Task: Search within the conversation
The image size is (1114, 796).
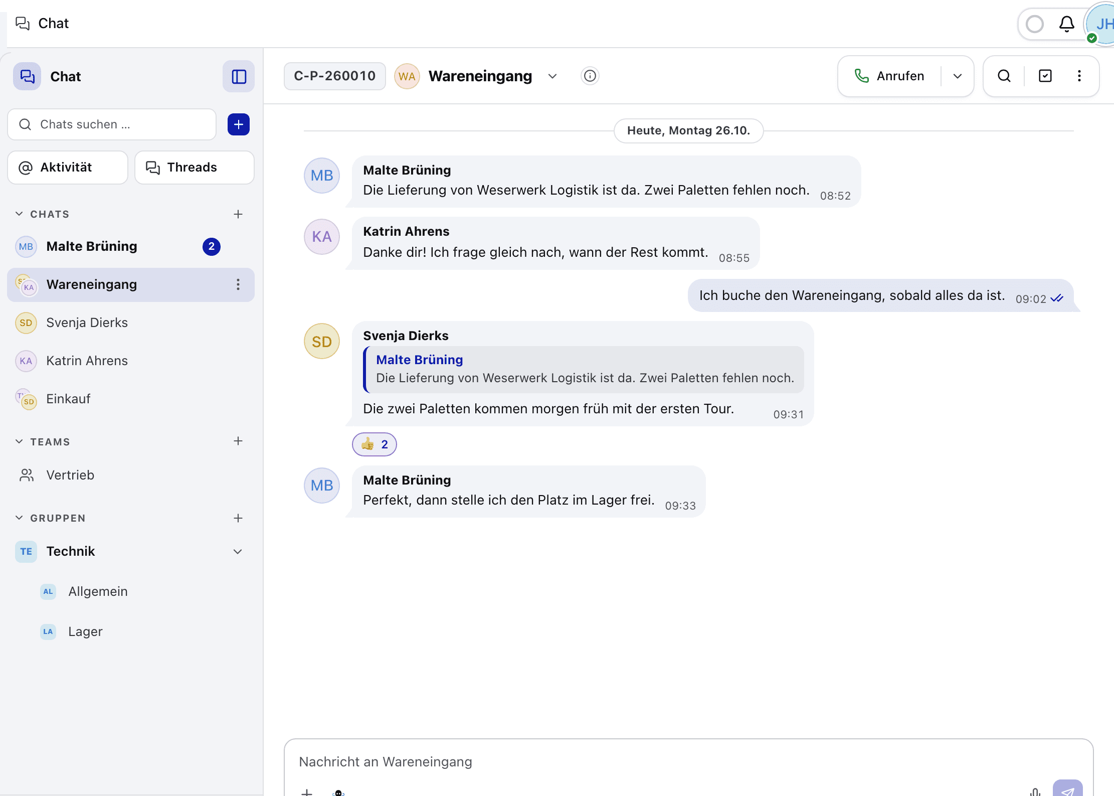Action: [x=1004, y=76]
